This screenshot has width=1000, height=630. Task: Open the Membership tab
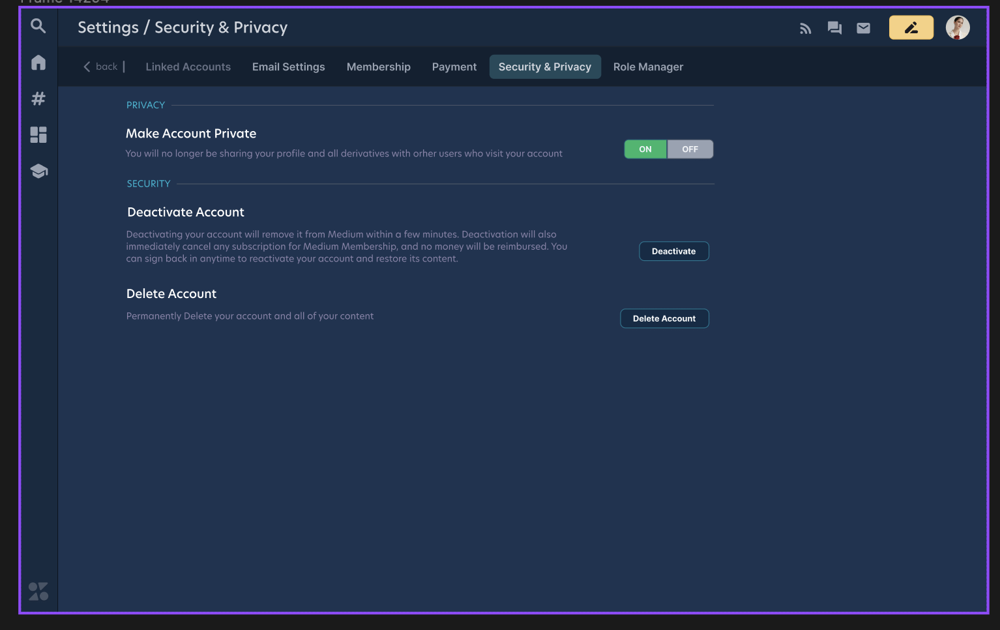[379, 67]
